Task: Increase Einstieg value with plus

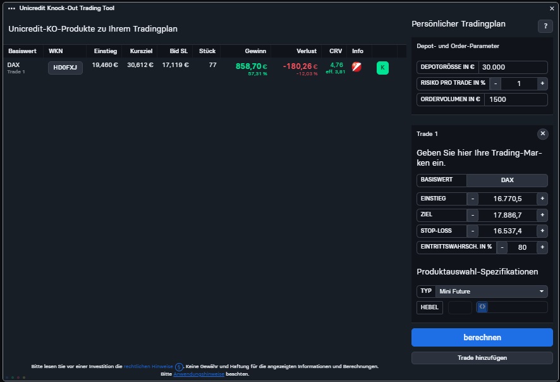Action: click(542, 199)
